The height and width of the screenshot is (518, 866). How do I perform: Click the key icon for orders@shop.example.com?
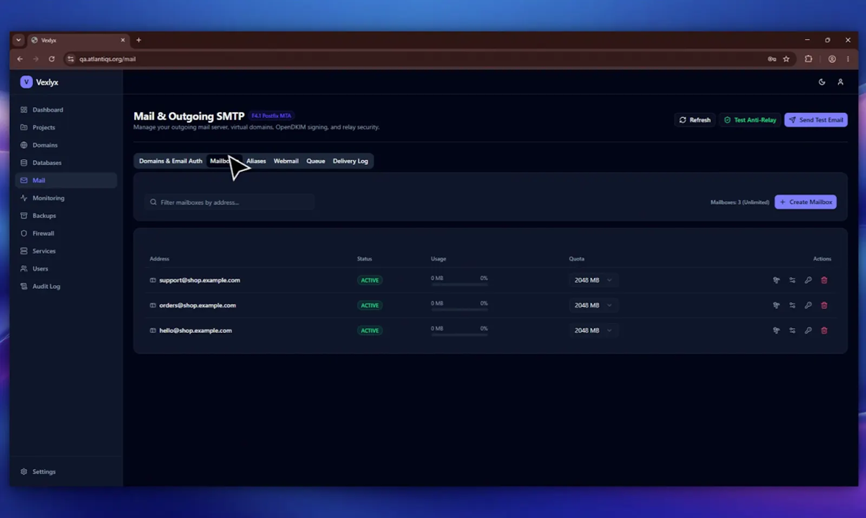[808, 305]
